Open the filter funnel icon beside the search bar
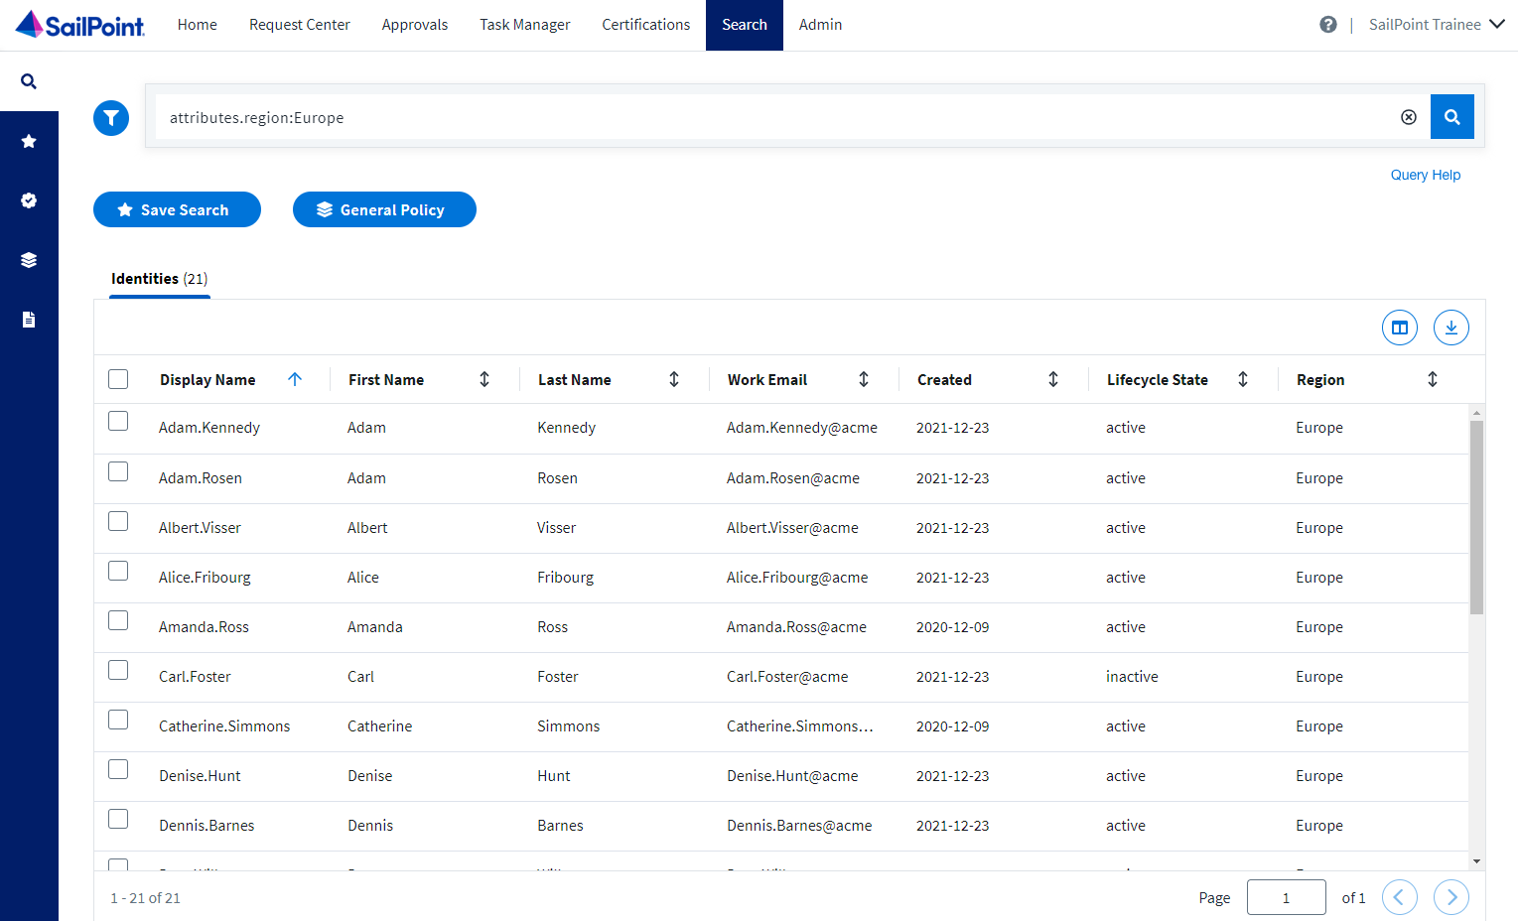The width and height of the screenshot is (1518, 921). 110,117
